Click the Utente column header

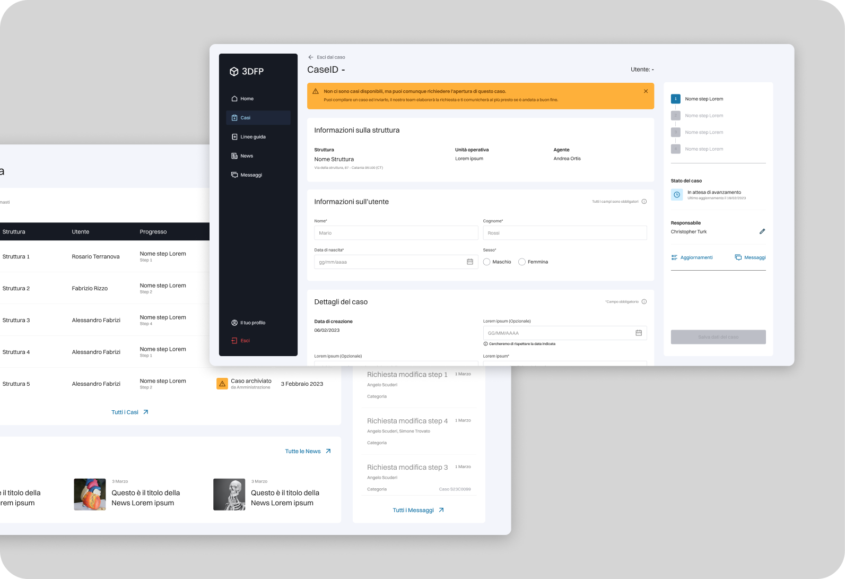pyautogui.click(x=81, y=232)
